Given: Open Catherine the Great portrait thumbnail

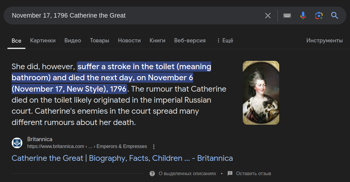Looking at the screenshot, I should pos(261,93).
